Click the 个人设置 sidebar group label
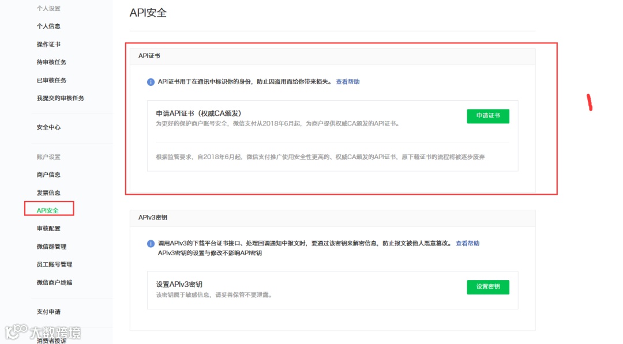623x344 pixels. pos(48,8)
